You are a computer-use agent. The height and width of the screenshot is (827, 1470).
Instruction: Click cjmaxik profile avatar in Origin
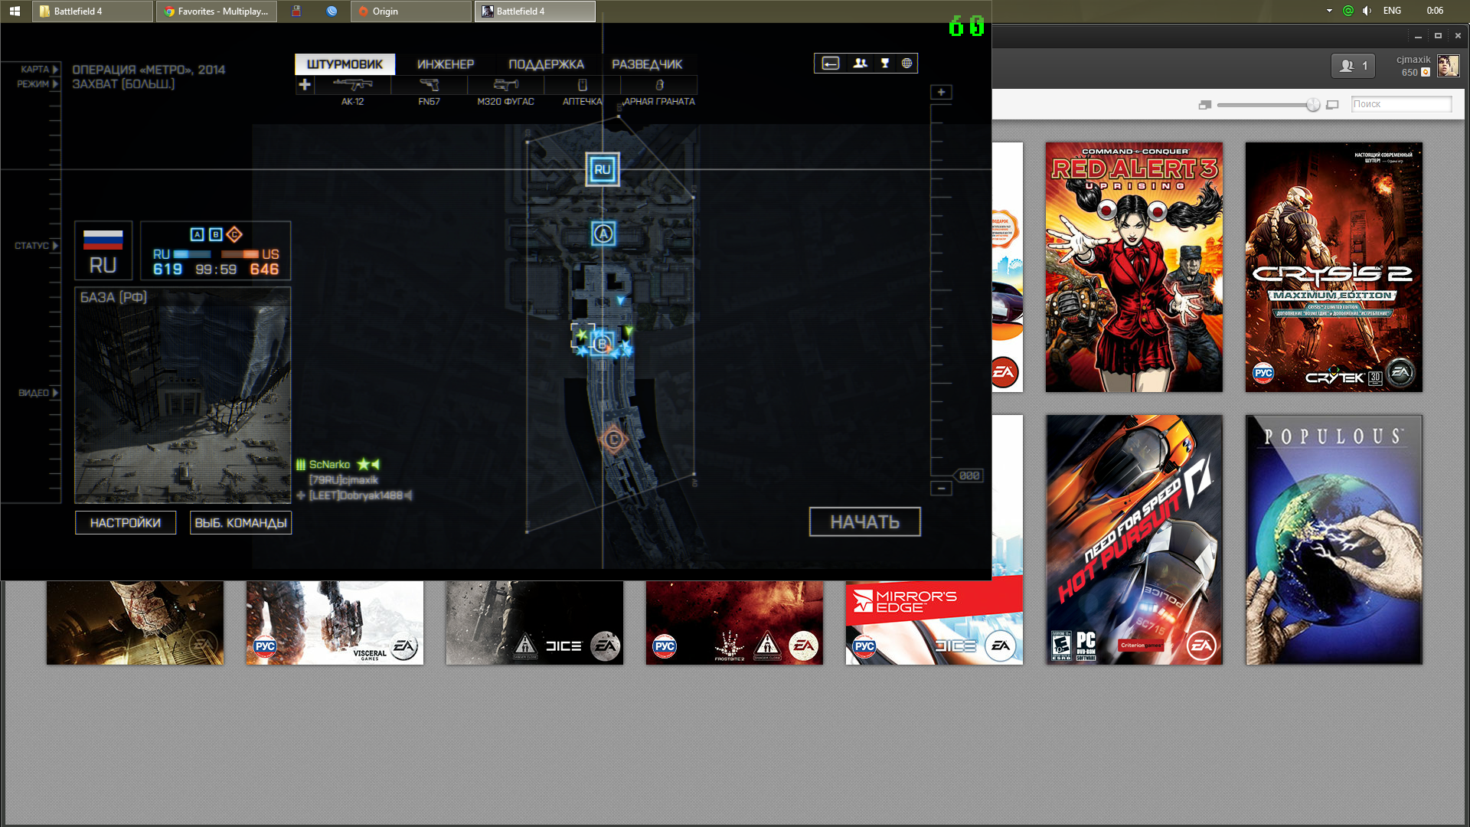click(1448, 66)
